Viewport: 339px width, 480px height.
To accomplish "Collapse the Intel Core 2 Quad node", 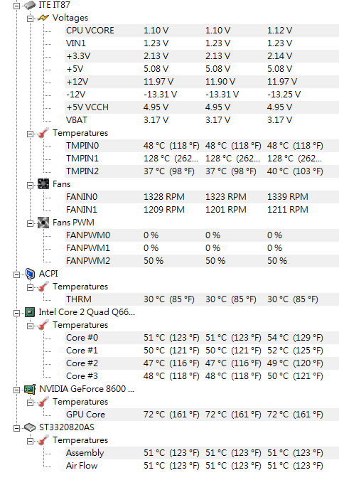I will point(17,313).
